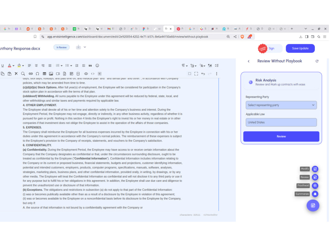Click the large floating document button
Image resolution: width=330 pixels, height=247 pixels.
tap(313, 206)
